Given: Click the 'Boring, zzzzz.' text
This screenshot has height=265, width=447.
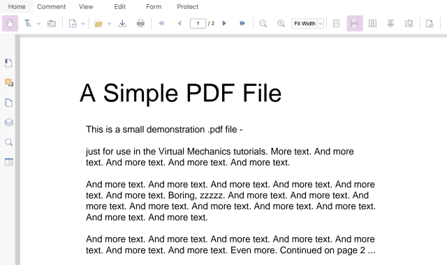Looking at the screenshot, I should pyautogui.click(x=197, y=195).
